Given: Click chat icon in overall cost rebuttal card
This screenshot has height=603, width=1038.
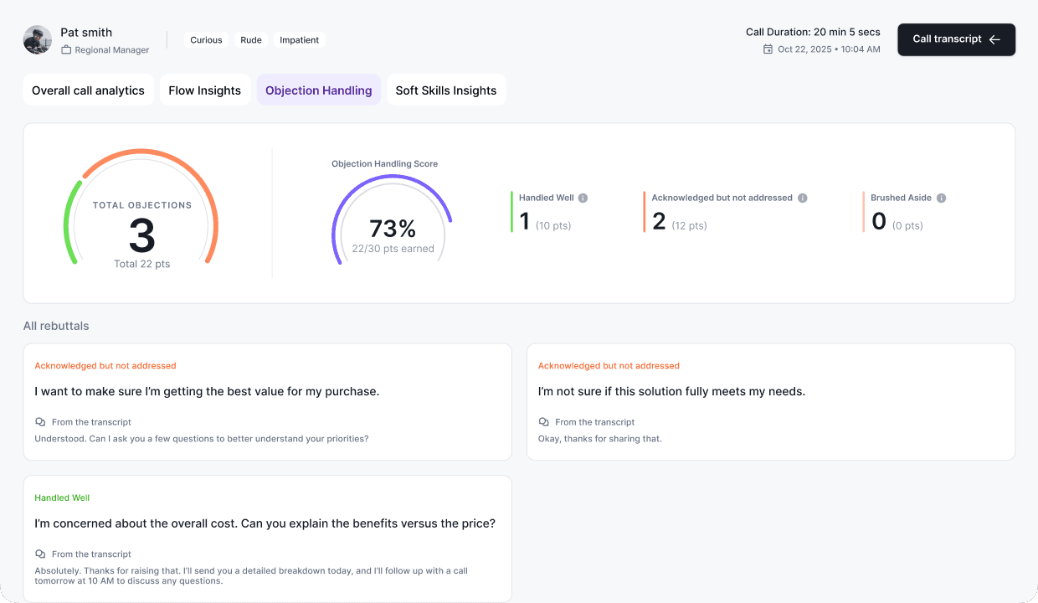Looking at the screenshot, I should tap(40, 554).
